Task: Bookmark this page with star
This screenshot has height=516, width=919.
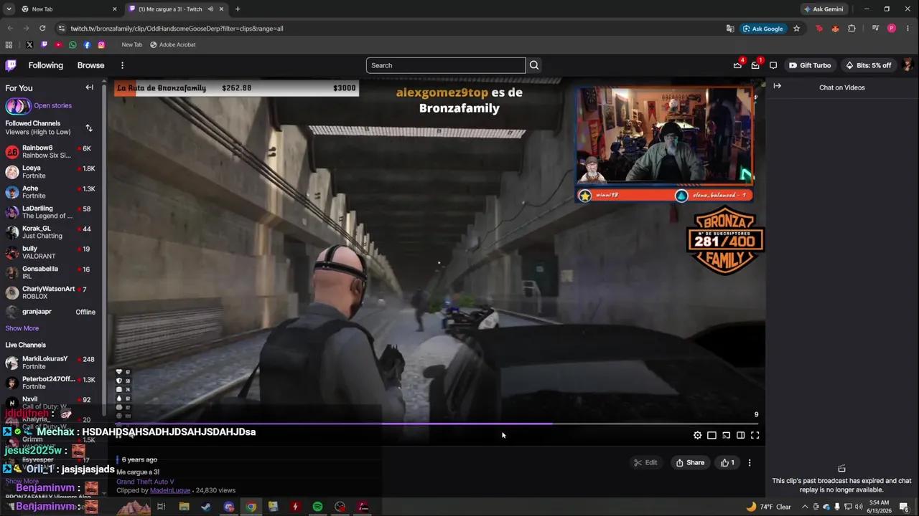Action: (796, 29)
